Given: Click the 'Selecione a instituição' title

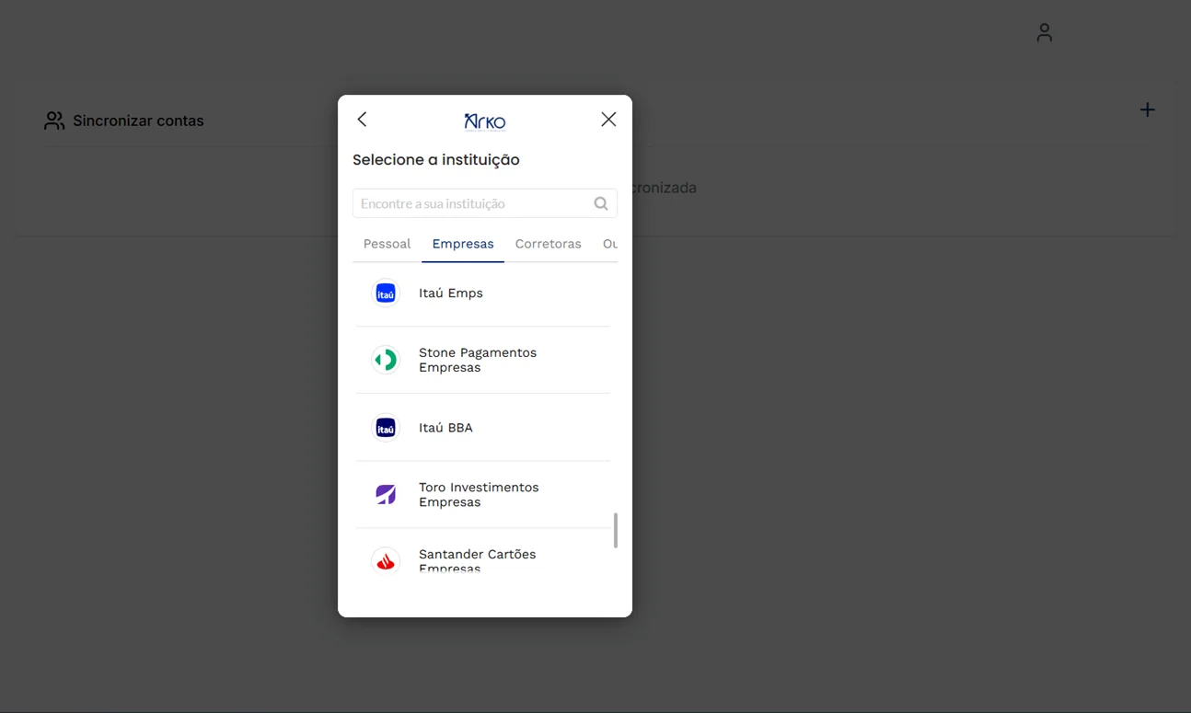Looking at the screenshot, I should tap(436, 160).
